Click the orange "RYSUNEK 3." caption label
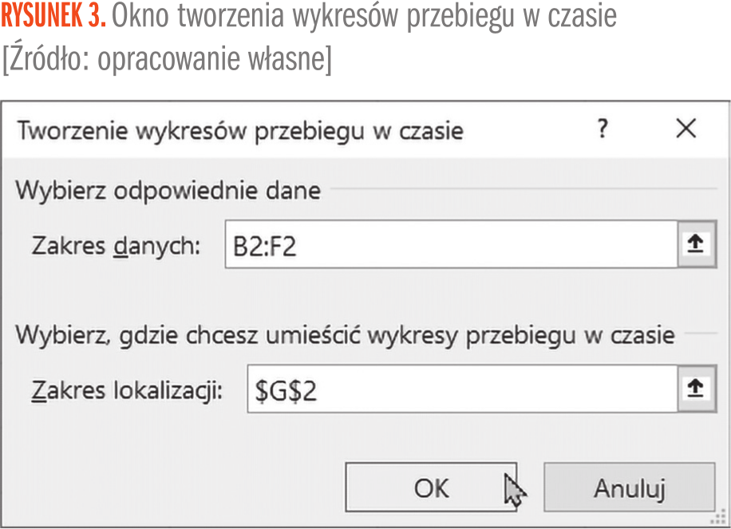731x529 pixels. (53, 18)
